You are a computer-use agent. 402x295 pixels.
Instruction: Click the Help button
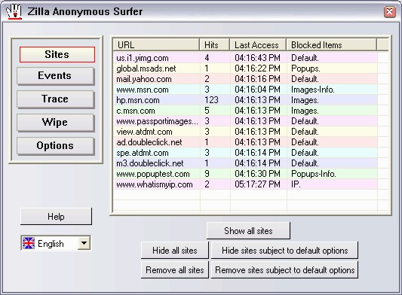click(x=56, y=217)
